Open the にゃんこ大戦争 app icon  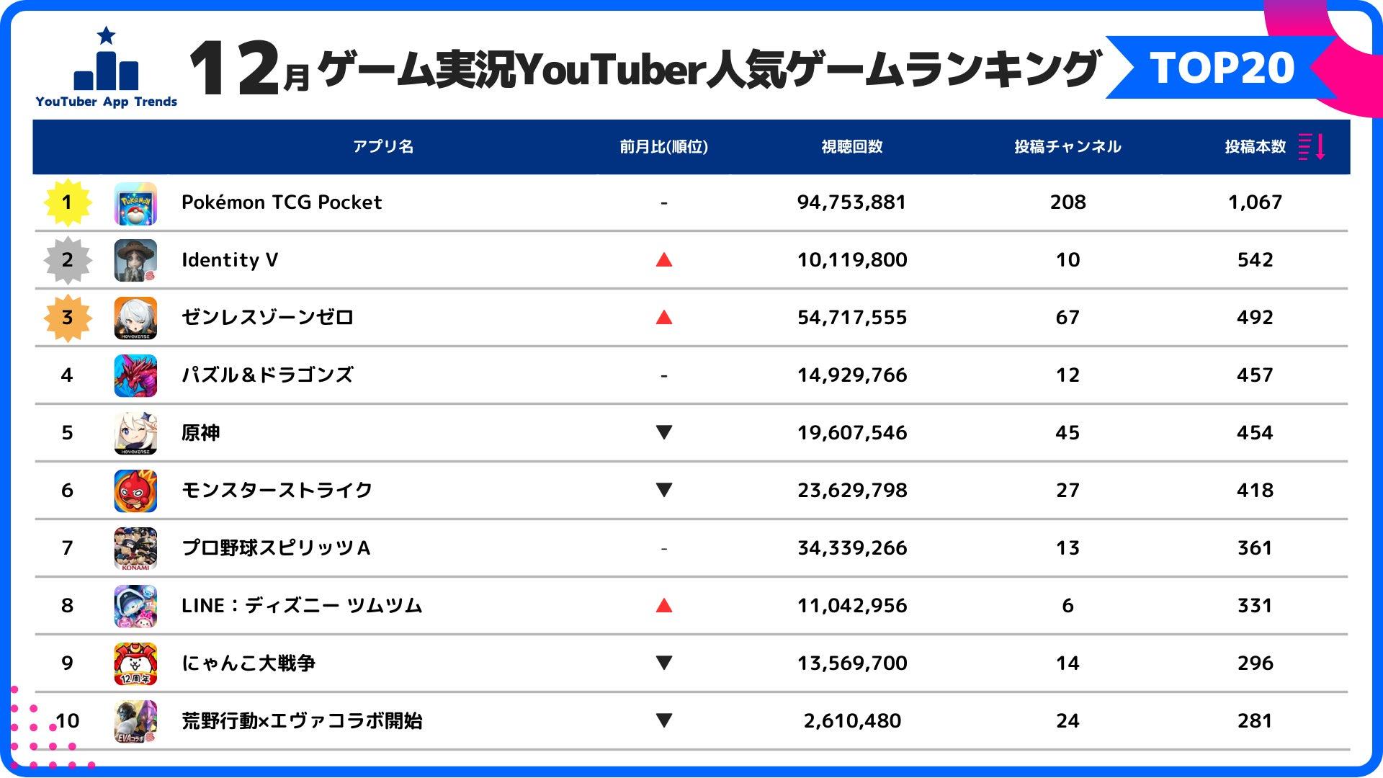coord(135,664)
